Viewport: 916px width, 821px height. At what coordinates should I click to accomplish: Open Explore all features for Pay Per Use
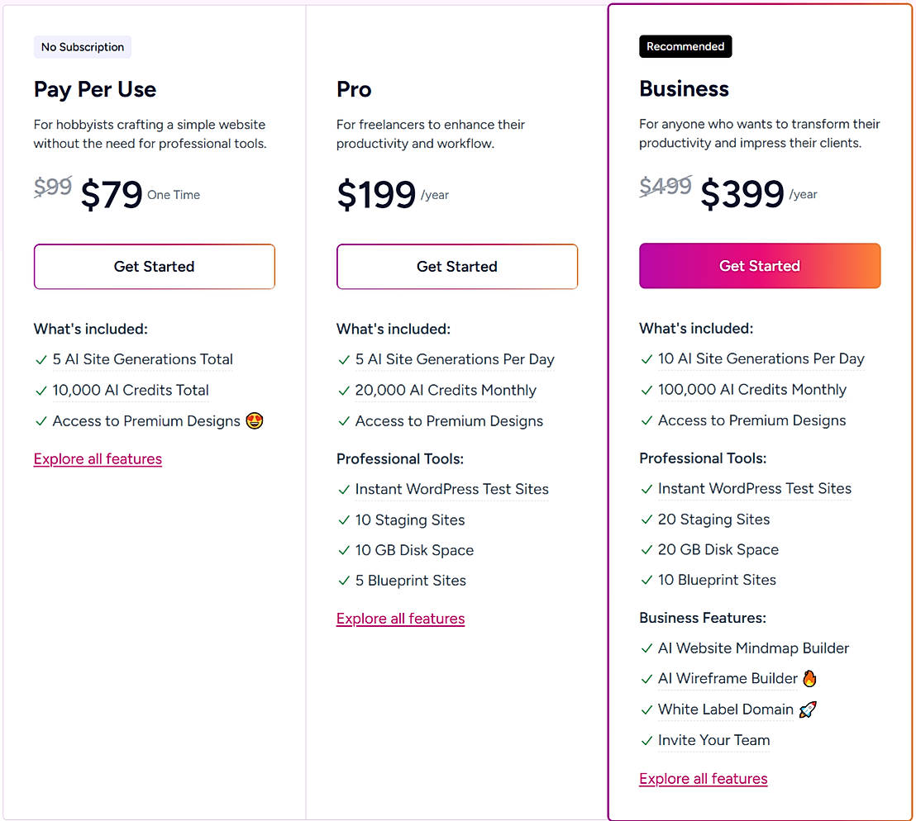coord(98,459)
